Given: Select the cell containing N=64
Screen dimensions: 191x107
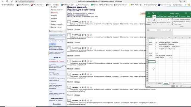Looking at the screenshot, I should 152,53.
